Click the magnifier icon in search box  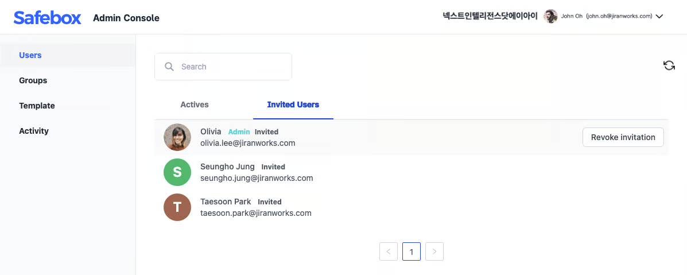point(169,67)
